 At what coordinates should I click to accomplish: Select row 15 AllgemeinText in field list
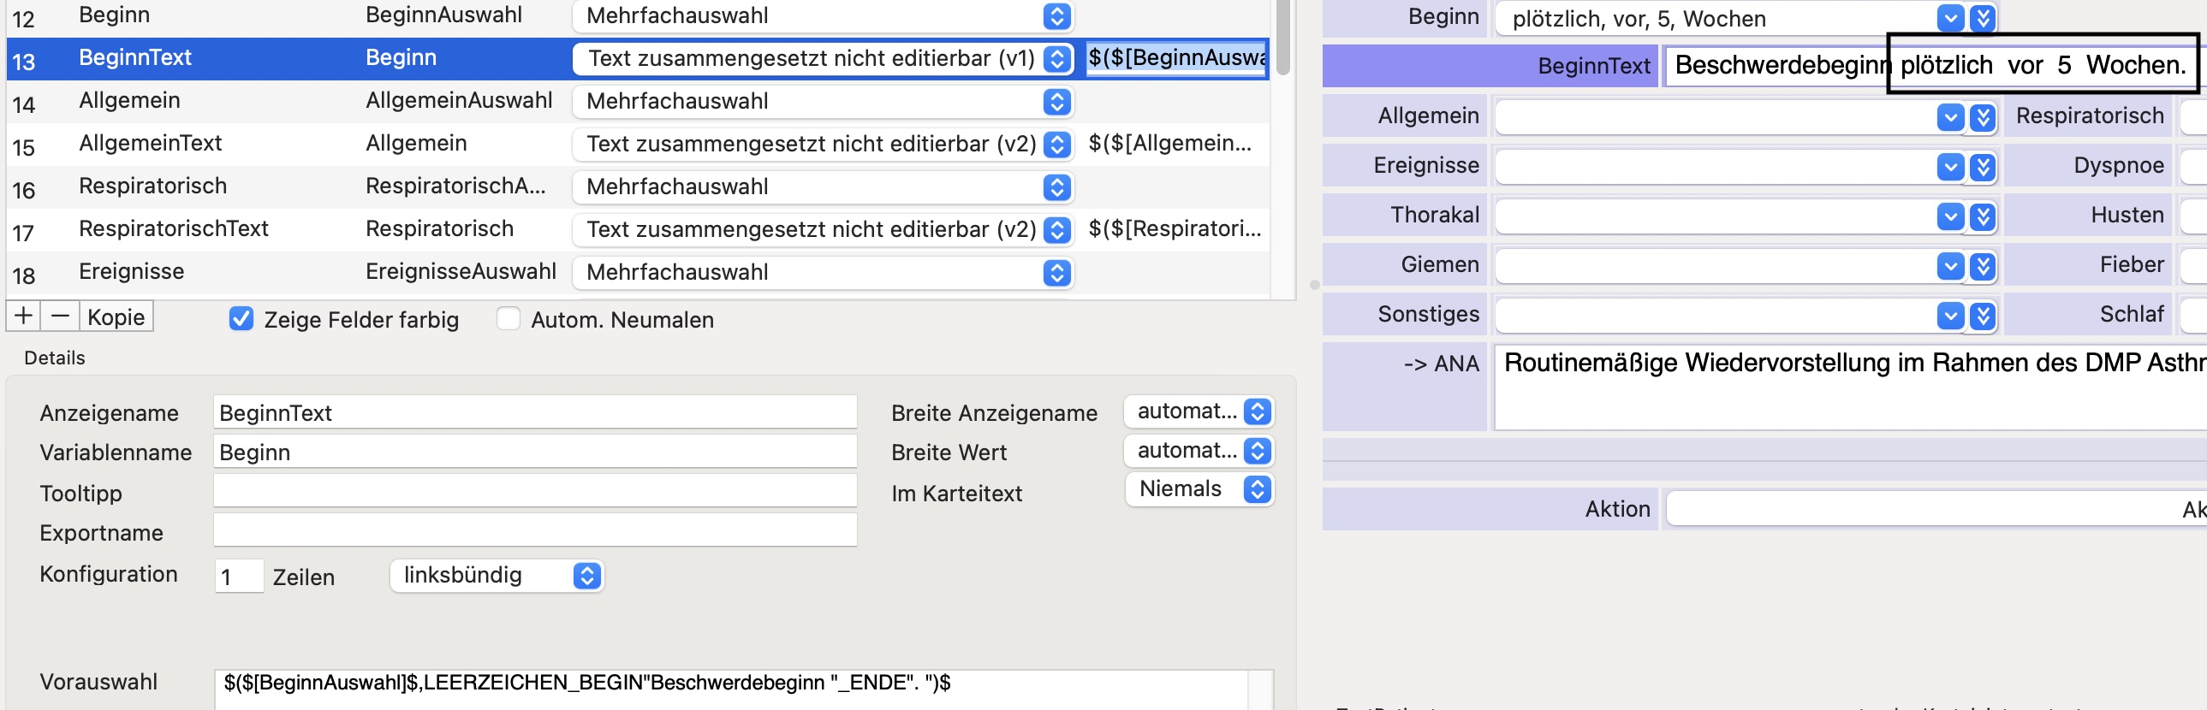(x=638, y=144)
